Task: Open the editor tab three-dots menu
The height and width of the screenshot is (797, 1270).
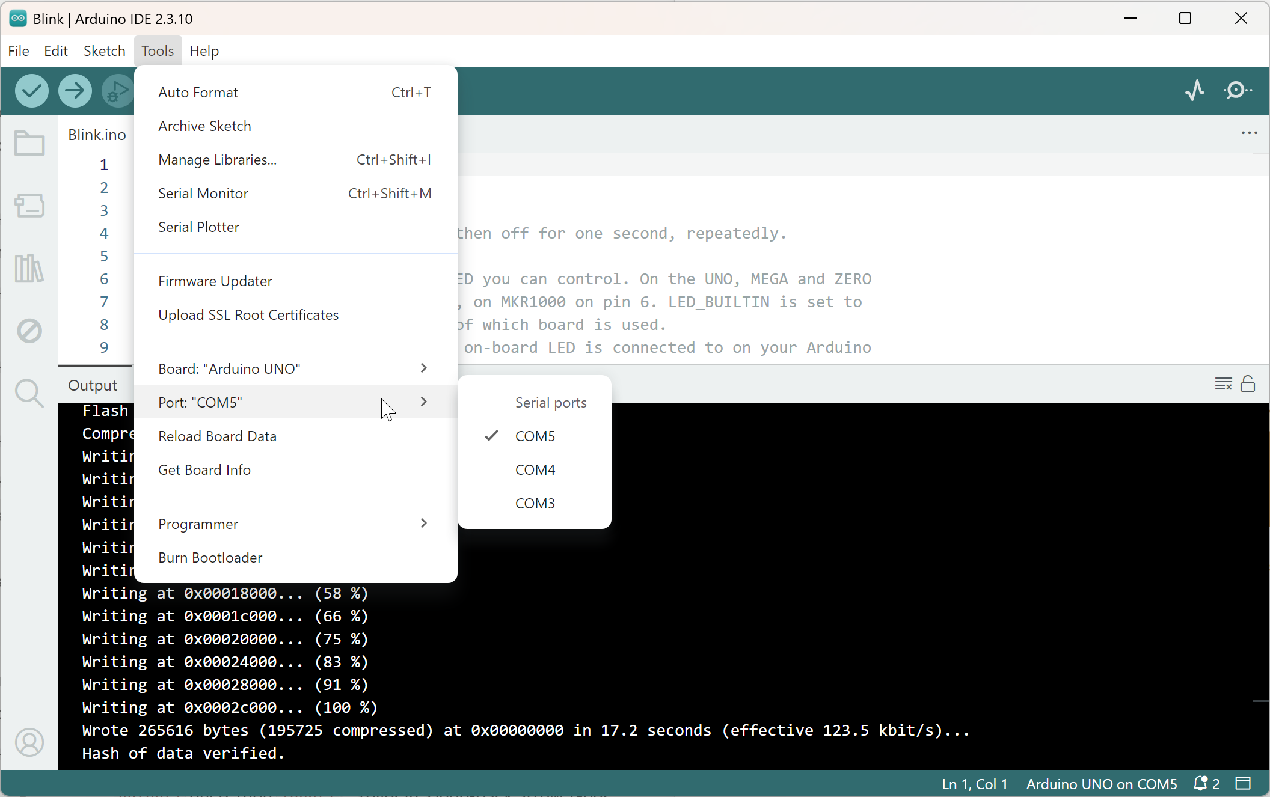Action: [1250, 133]
